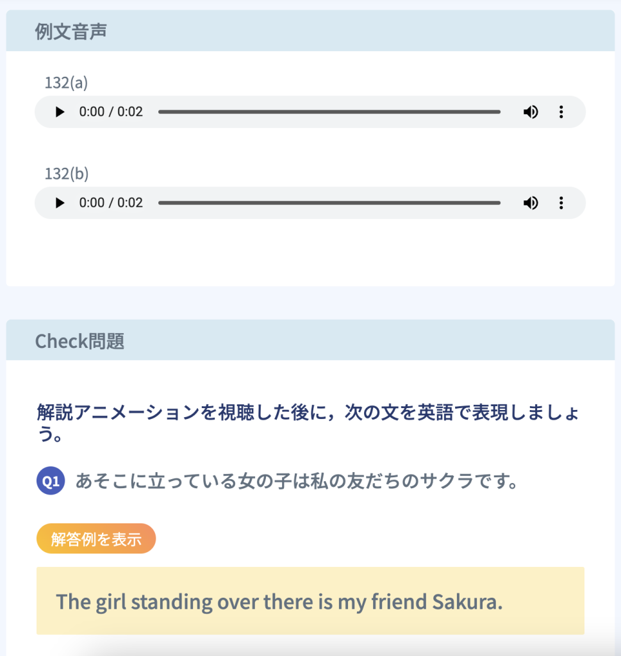Click the Japanese question sentence beside Q1
The height and width of the screenshot is (656, 621).
[296, 481]
